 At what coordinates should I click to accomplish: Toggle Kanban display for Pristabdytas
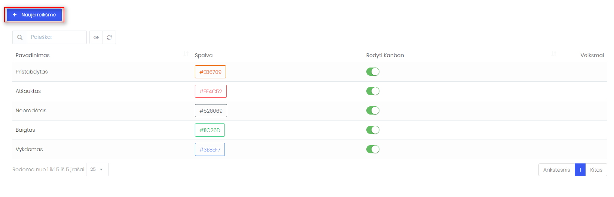click(x=373, y=72)
